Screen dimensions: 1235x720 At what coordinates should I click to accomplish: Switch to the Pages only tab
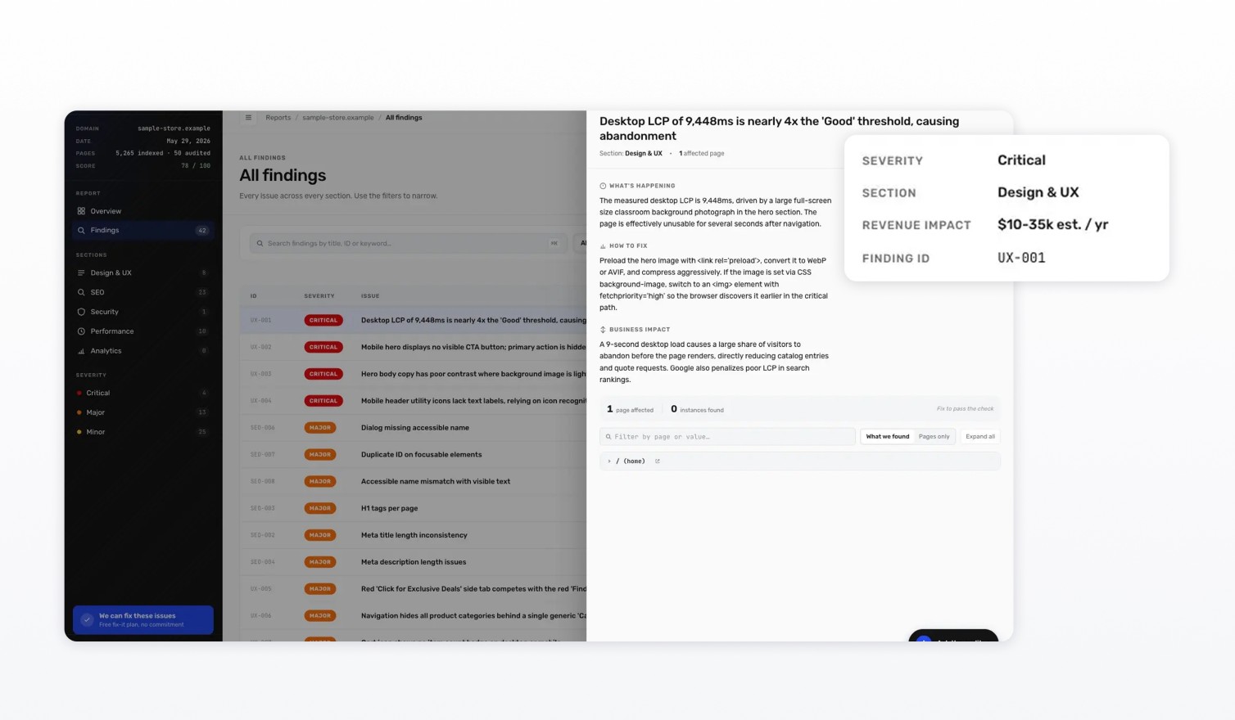[934, 437]
